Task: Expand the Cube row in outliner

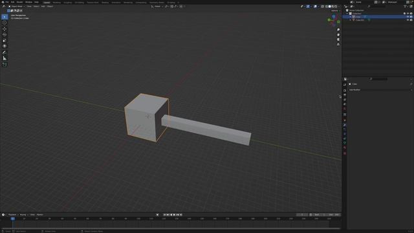Action: [x=351, y=17]
